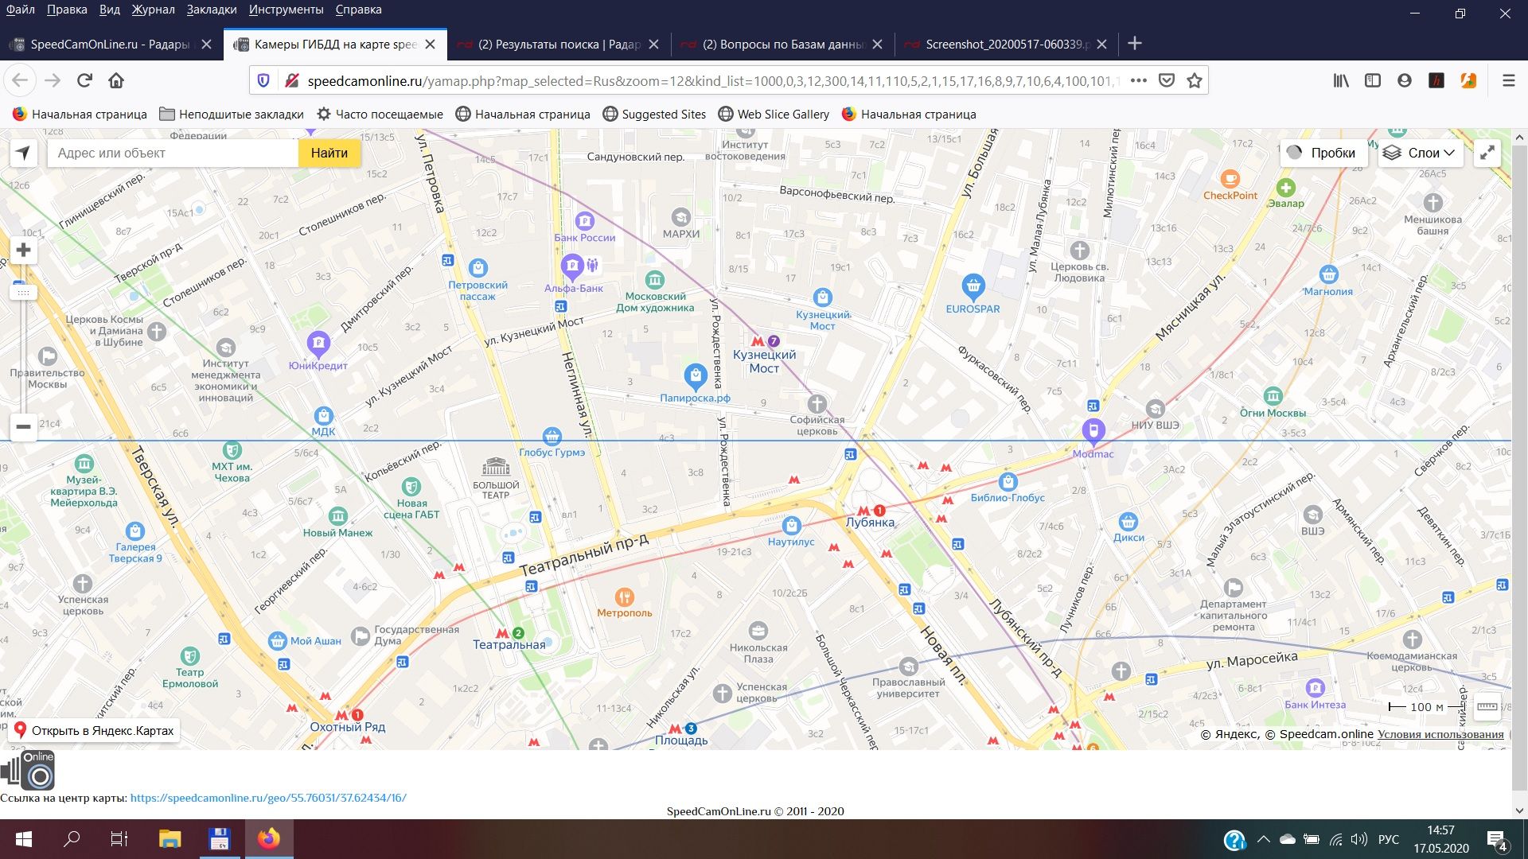
Task: Activate the map ruler measurement tool
Action: tap(1486, 706)
